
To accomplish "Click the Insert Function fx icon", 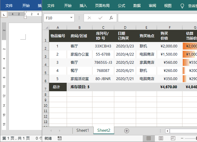I will [111, 18].
